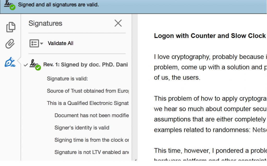Close the Signatures panel with the X

(x=118, y=23)
